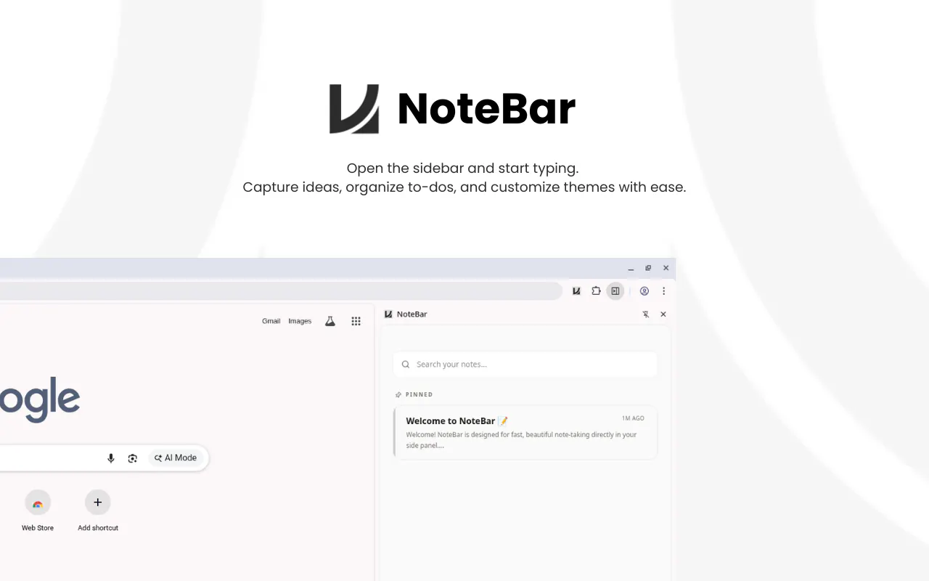Minimize the Chrome window
Screen dimensions: 929x581
pos(631,268)
